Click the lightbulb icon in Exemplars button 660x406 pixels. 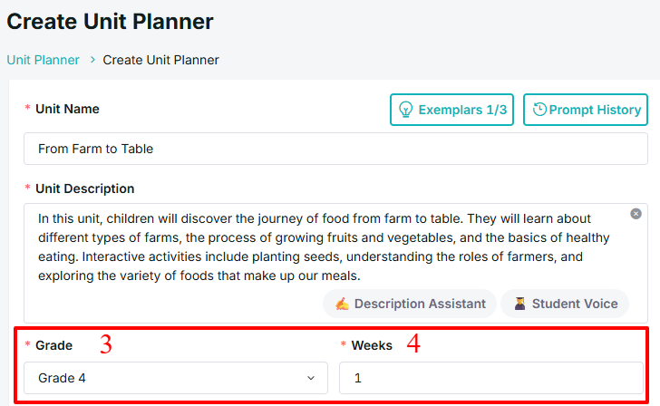[406, 110]
